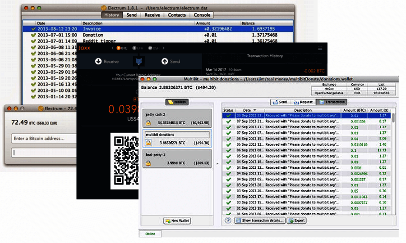The image size is (406, 243).
Task: Select the BTC coin icon in Jaxx
Action: 119,48
